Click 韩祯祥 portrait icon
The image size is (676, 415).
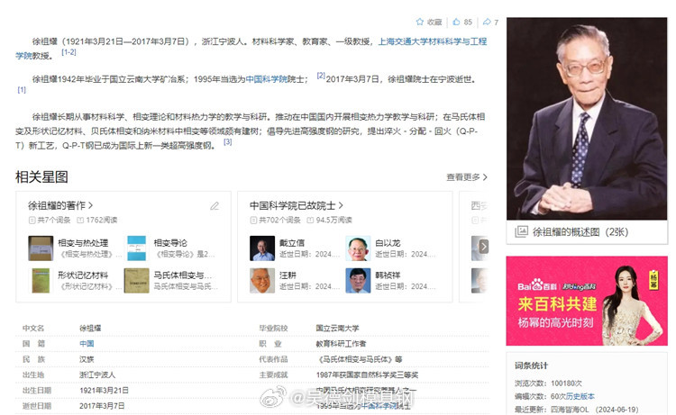coord(357,280)
